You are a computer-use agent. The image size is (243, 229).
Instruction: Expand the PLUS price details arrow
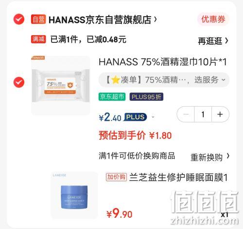coord(153,117)
